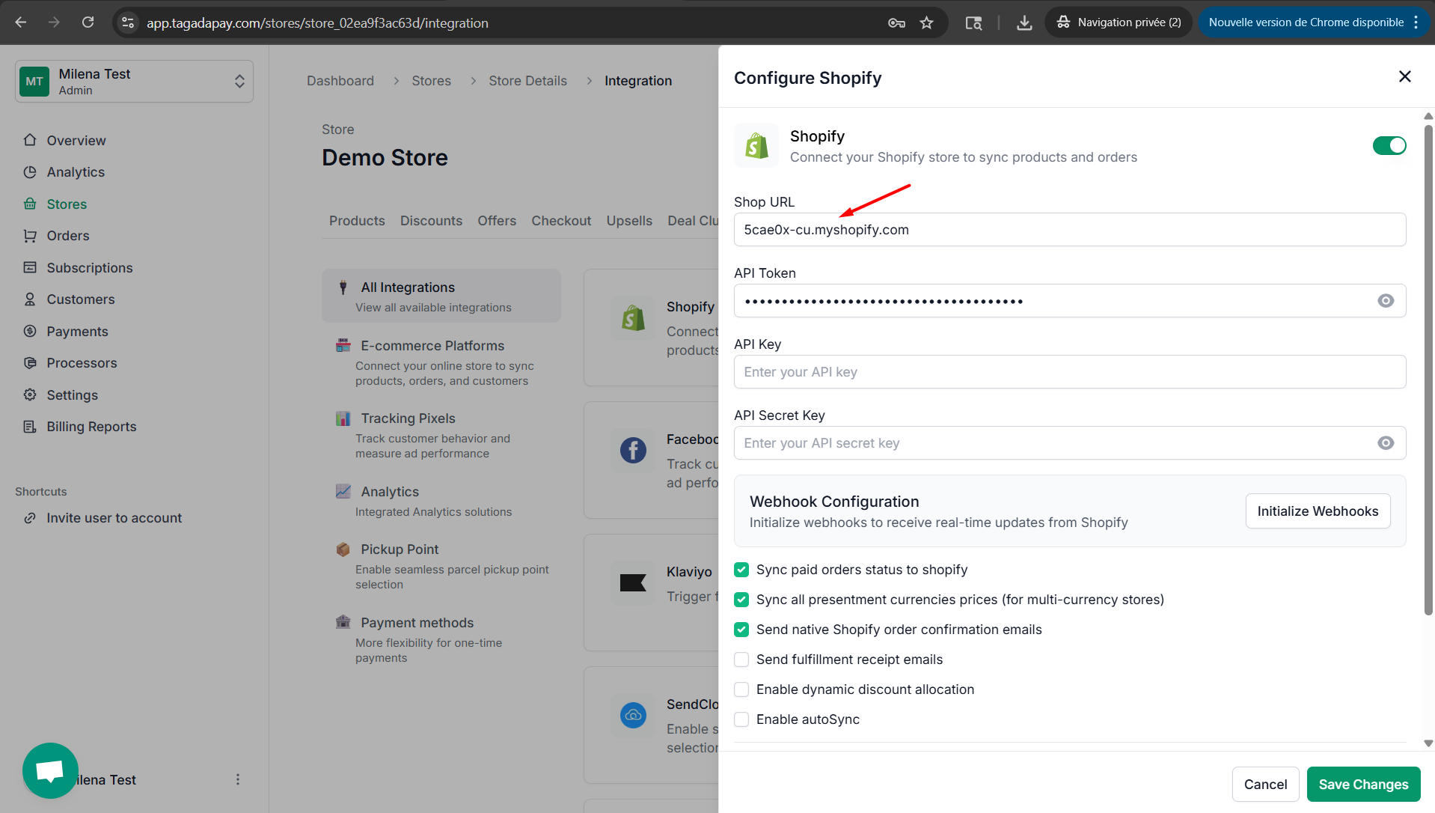Click the panel vertical scrollbar thumb
The height and width of the screenshot is (813, 1435).
(x=1428, y=371)
